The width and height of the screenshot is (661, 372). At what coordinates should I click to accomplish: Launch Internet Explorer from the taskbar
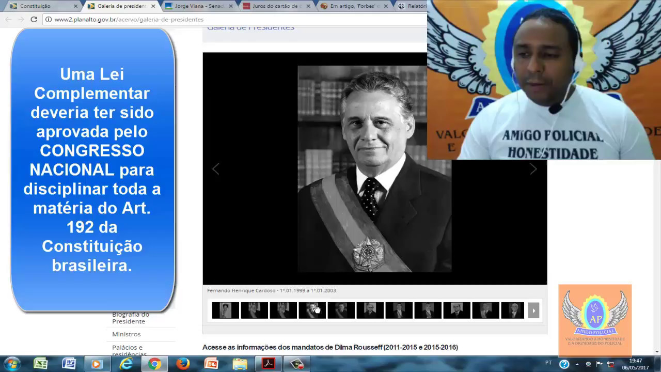click(125, 364)
